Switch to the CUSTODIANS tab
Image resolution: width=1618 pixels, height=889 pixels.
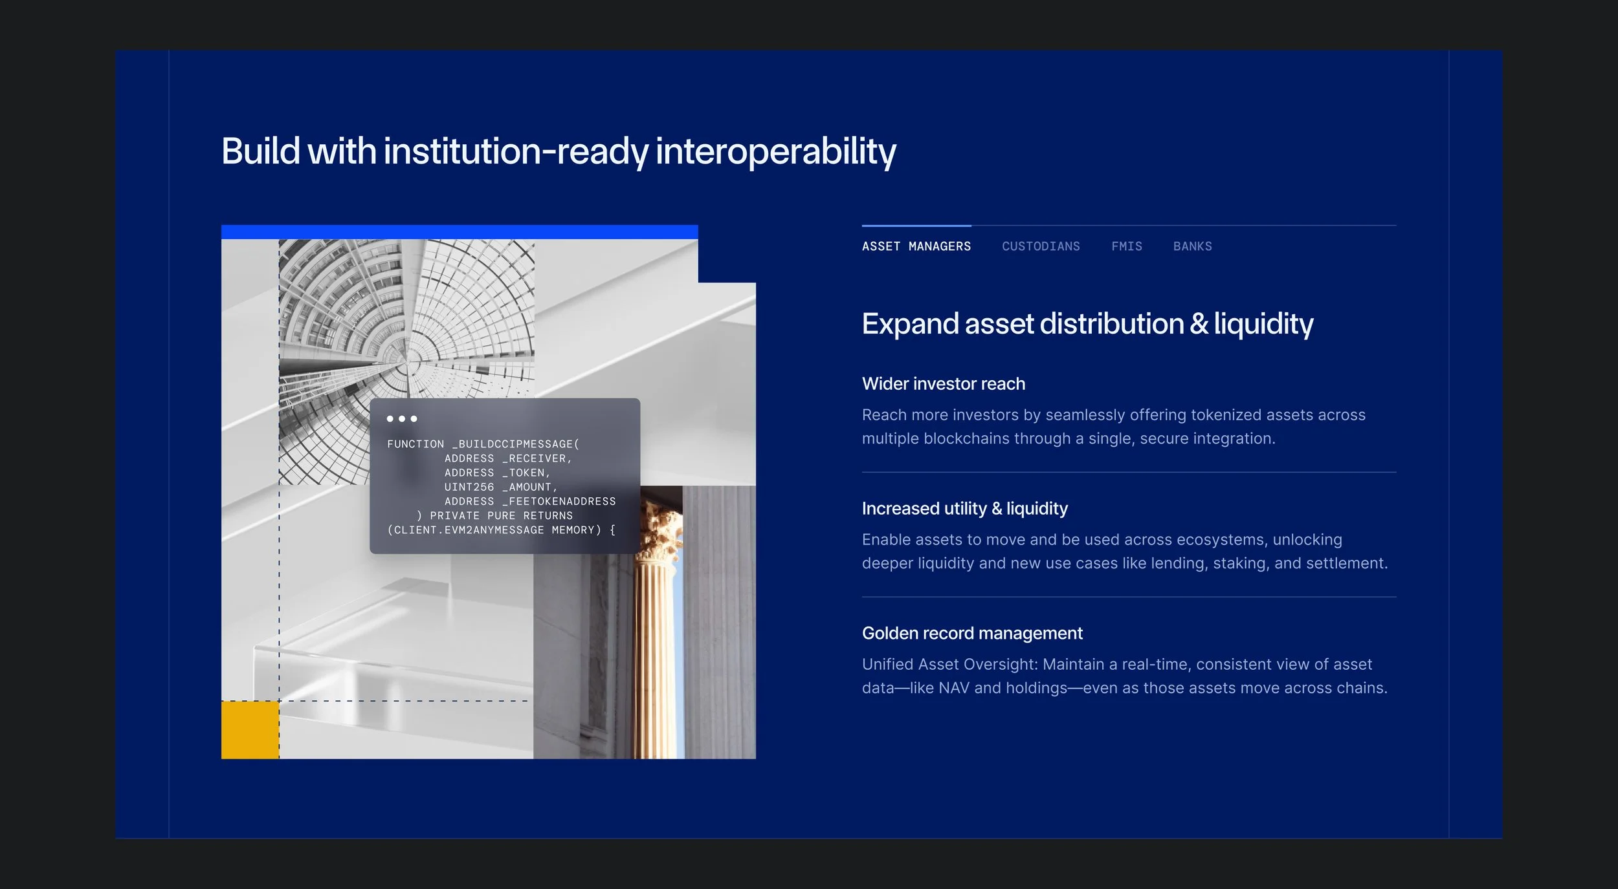coord(1041,246)
